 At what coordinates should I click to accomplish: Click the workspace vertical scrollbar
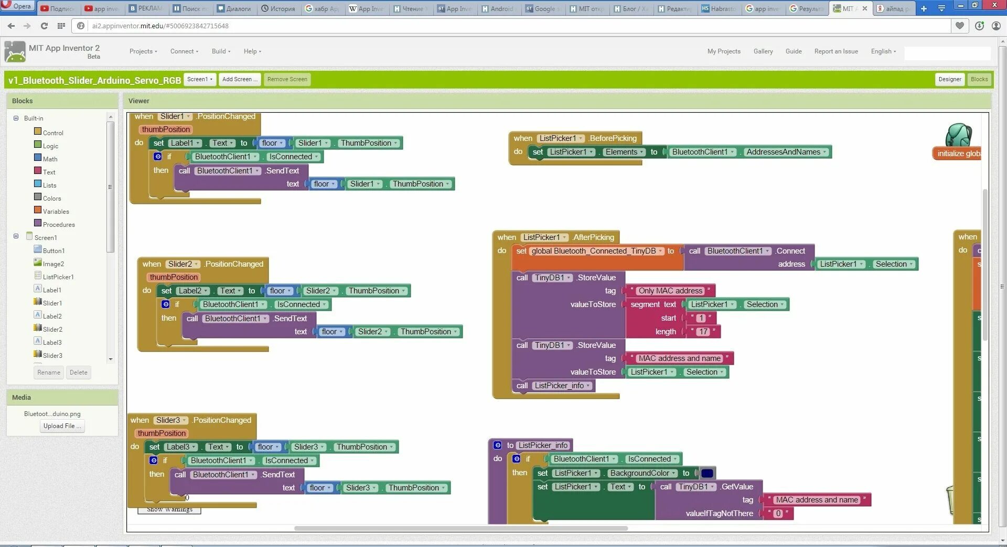(x=985, y=265)
